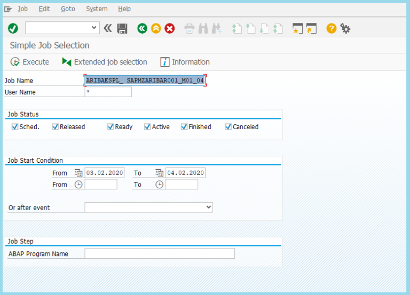Uncheck the Ready status checkbox

tap(111, 127)
